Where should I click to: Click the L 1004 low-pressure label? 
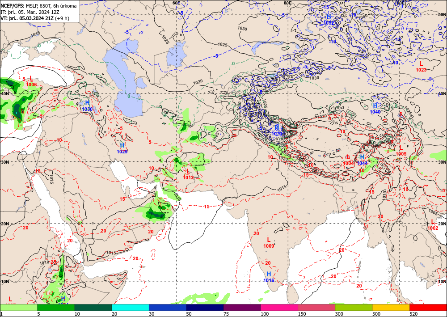348,160
